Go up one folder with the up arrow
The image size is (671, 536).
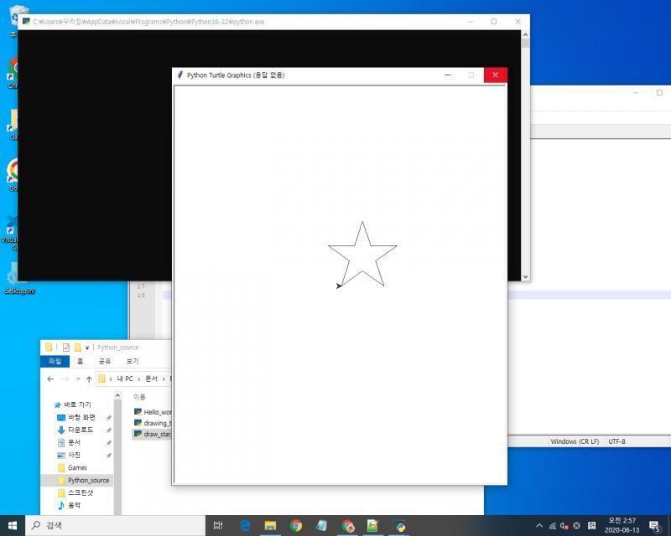tap(89, 379)
